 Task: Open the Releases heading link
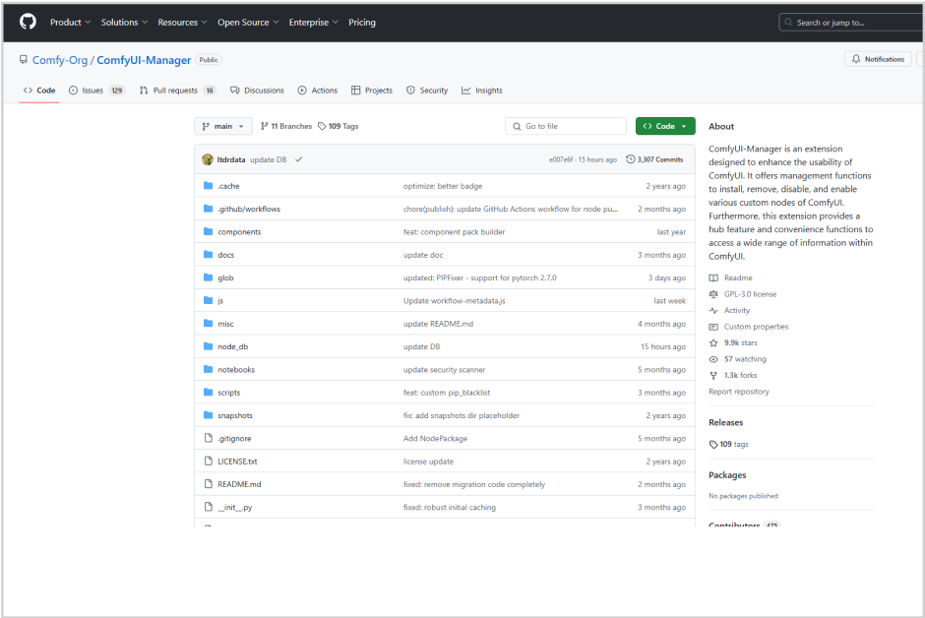725,423
